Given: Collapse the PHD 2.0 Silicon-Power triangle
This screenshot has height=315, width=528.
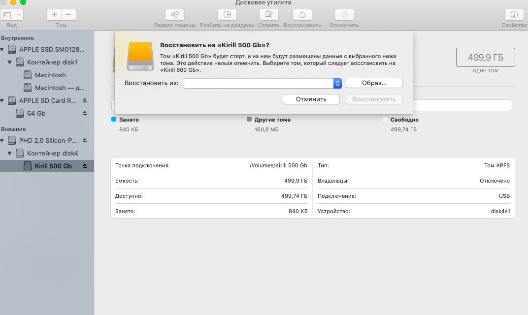Looking at the screenshot, I should point(2,140).
